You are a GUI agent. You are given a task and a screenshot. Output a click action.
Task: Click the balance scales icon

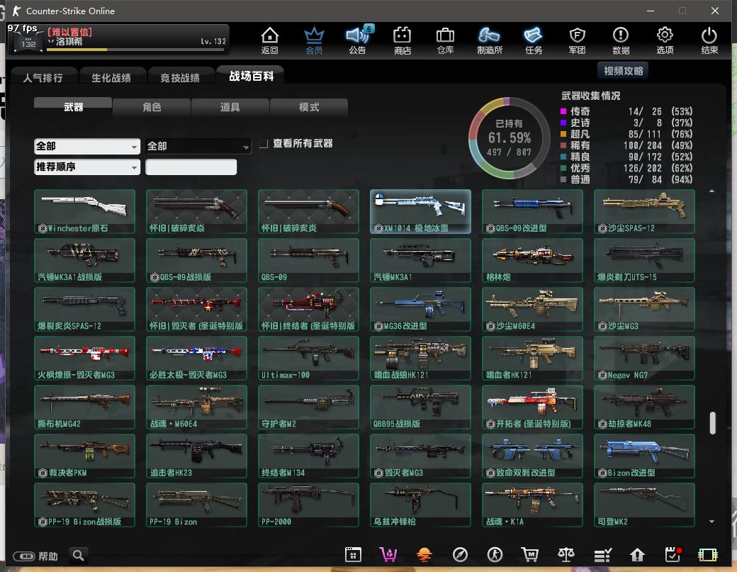point(566,554)
